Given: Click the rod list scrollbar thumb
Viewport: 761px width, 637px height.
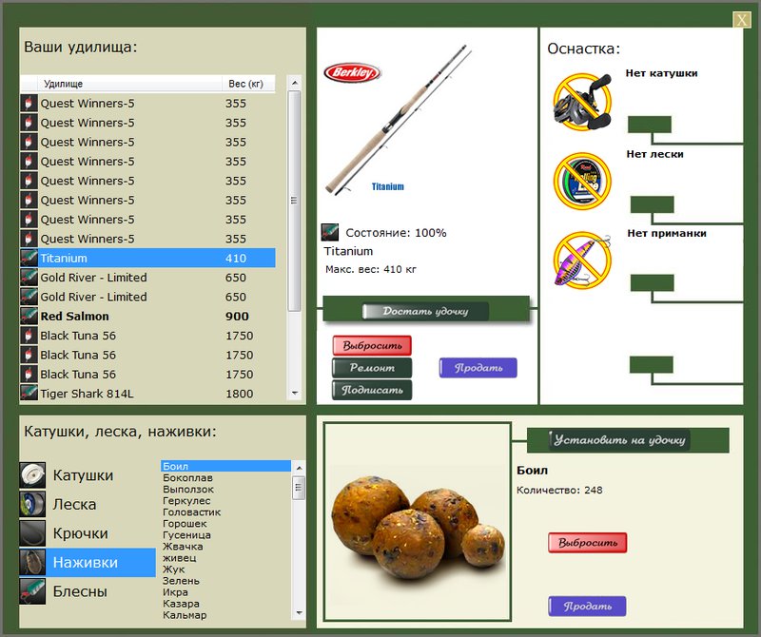Looking at the screenshot, I should (x=294, y=201).
